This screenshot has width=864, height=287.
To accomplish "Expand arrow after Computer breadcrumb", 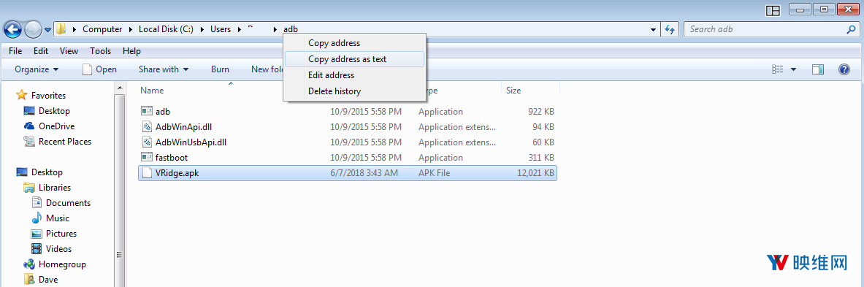I will [x=131, y=29].
